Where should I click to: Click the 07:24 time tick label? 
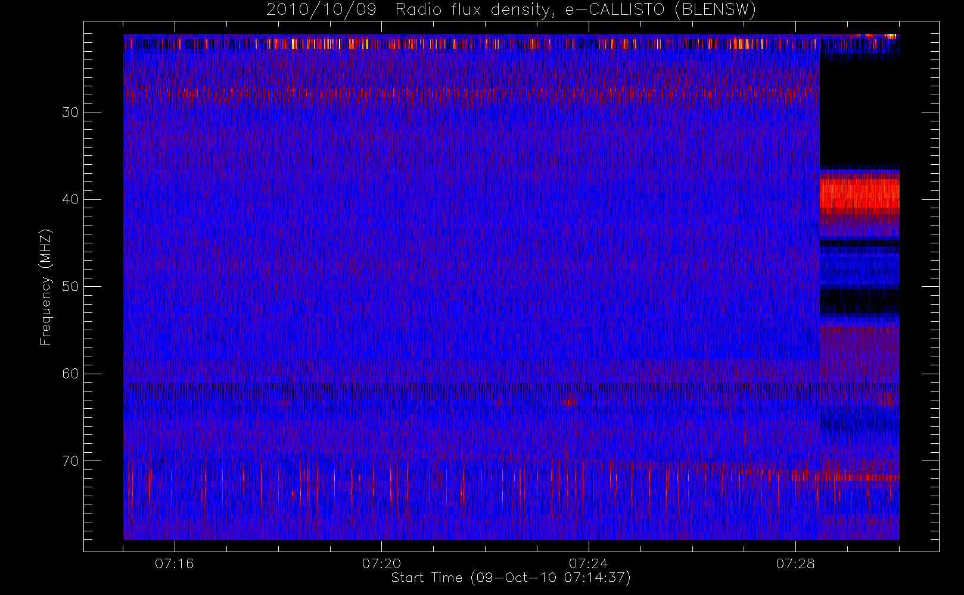tap(588, 563)
